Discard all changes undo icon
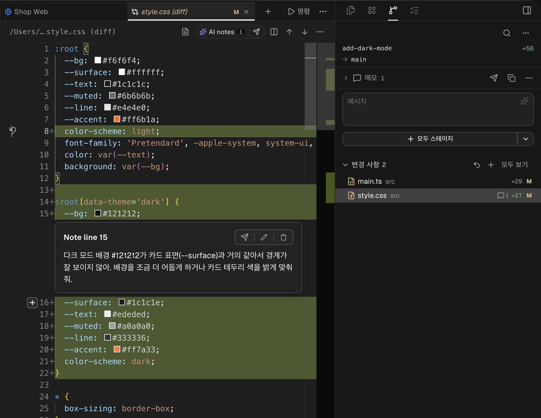 [x=477, y=165]
